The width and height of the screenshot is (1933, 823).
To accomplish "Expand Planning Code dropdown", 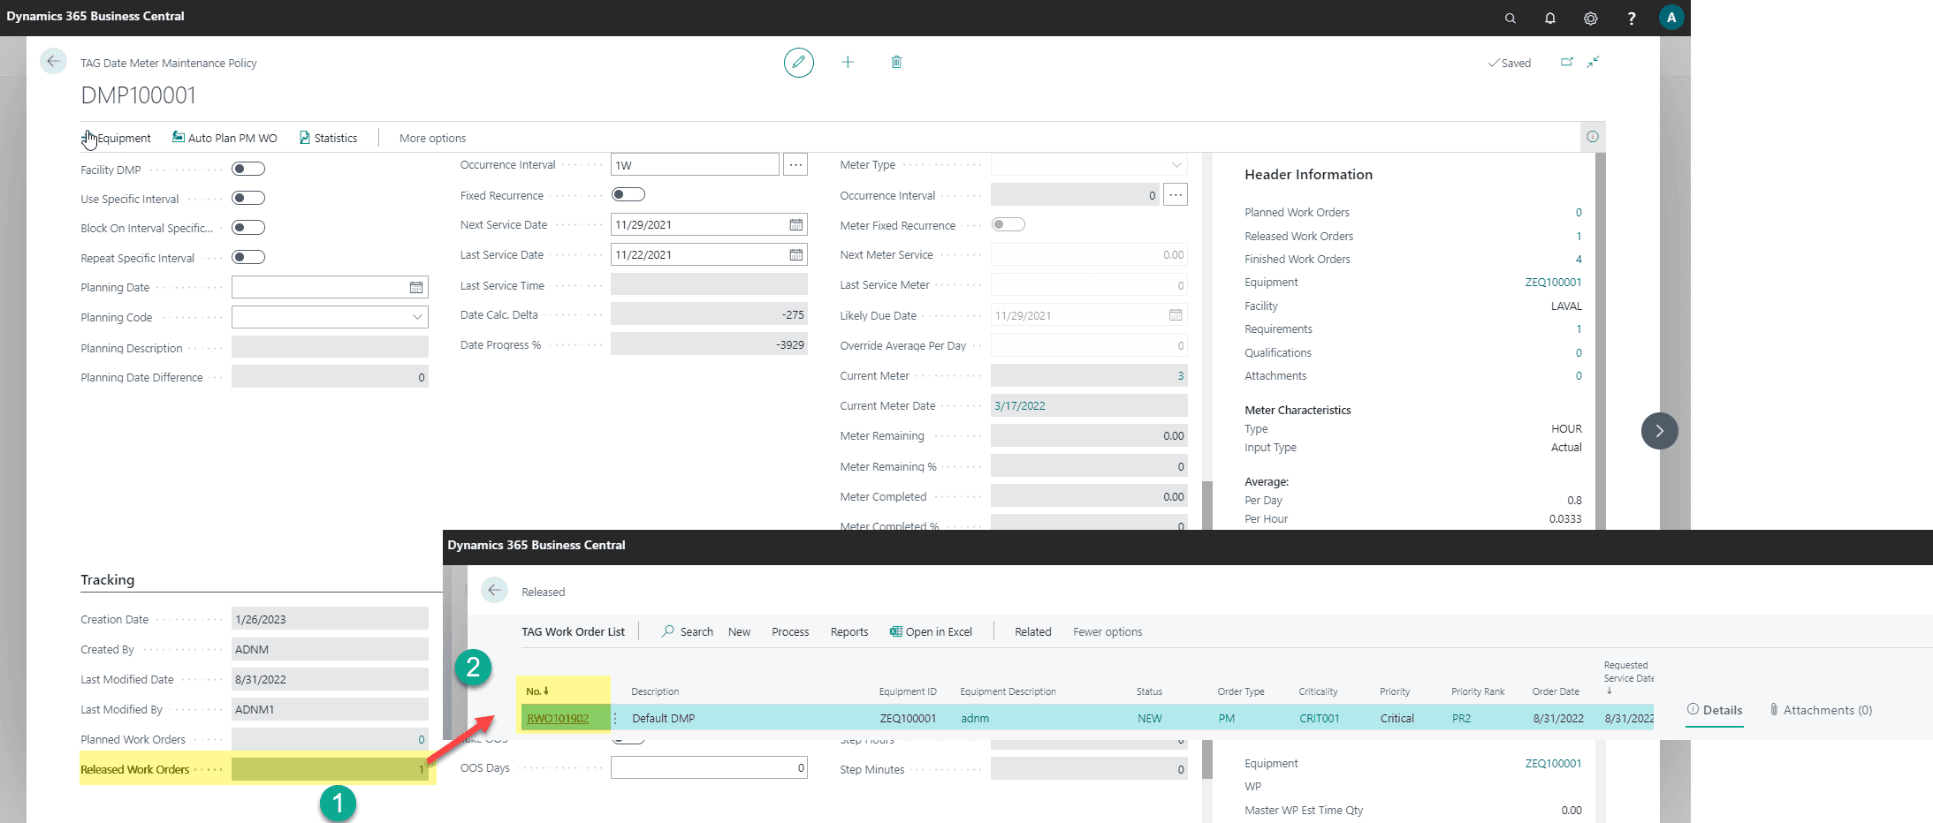I will click(417, 317).
